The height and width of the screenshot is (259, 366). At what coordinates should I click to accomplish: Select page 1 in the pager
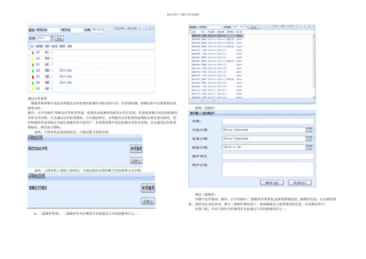[x=198, y=100]
